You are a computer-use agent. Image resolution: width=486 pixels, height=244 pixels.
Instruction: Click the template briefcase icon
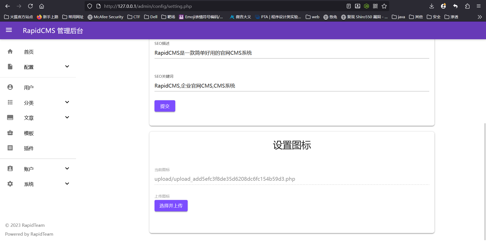pyautogui.click(x=10, y=133)
